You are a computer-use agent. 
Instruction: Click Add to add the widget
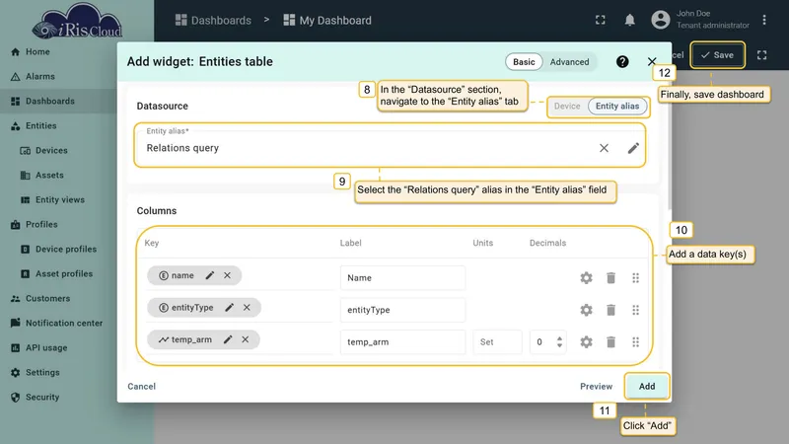point(647,387)
